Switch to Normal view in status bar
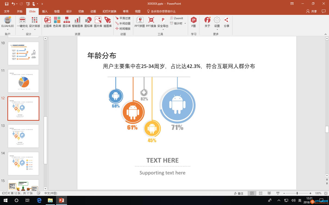Screen dimensions: 329x205 [x=252, y=193]
